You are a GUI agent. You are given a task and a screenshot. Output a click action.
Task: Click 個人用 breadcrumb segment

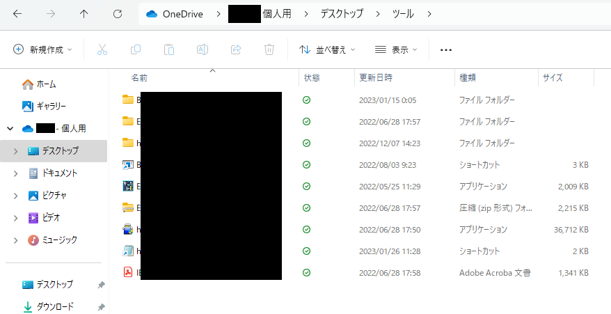tap(277, 15)
